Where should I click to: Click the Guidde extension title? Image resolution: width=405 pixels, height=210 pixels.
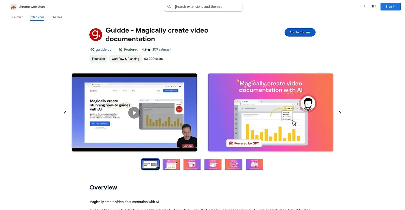coord(157,35)
